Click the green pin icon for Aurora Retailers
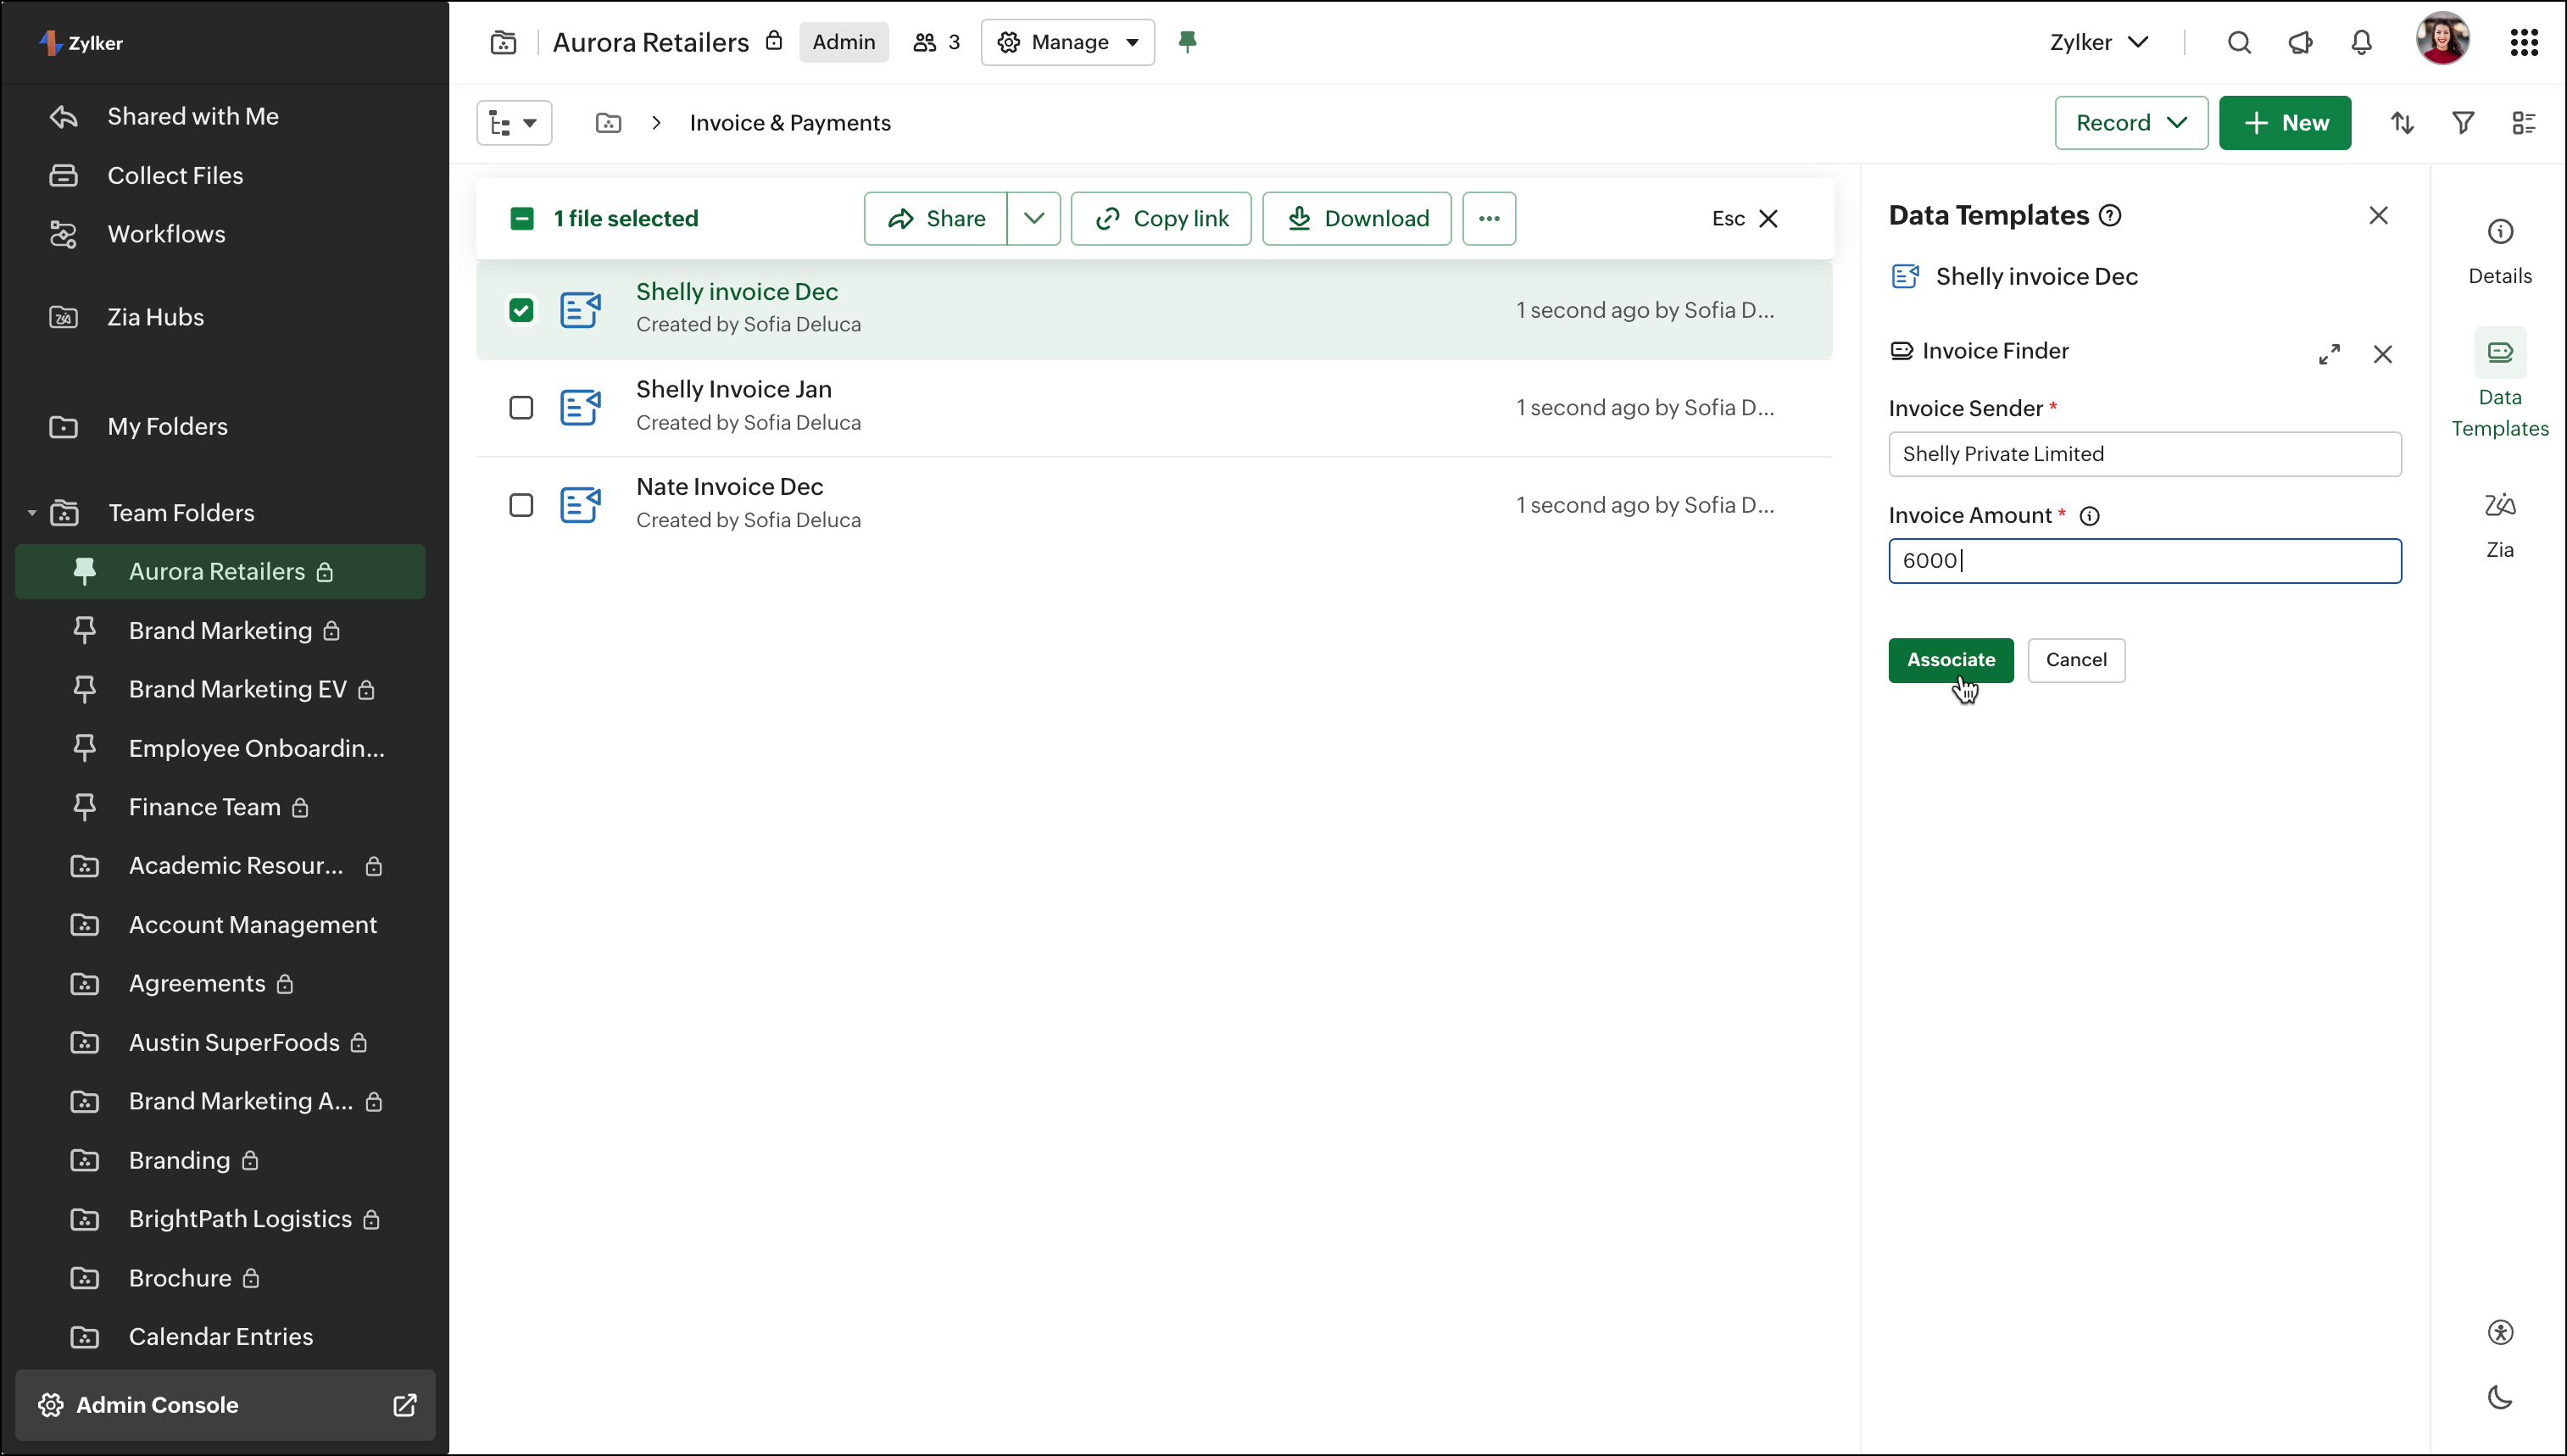The image size is (2567, 1456). 1187,42
